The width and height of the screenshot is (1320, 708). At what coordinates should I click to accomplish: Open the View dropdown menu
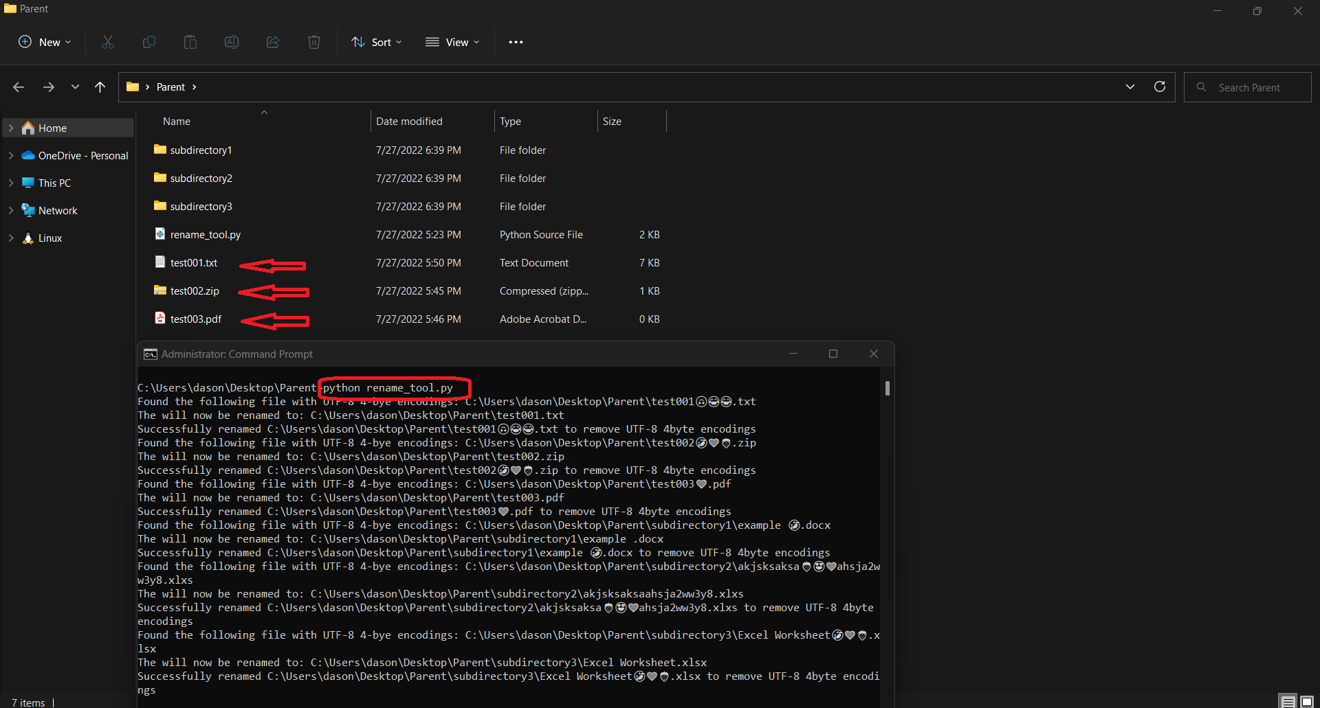[452, 42]
